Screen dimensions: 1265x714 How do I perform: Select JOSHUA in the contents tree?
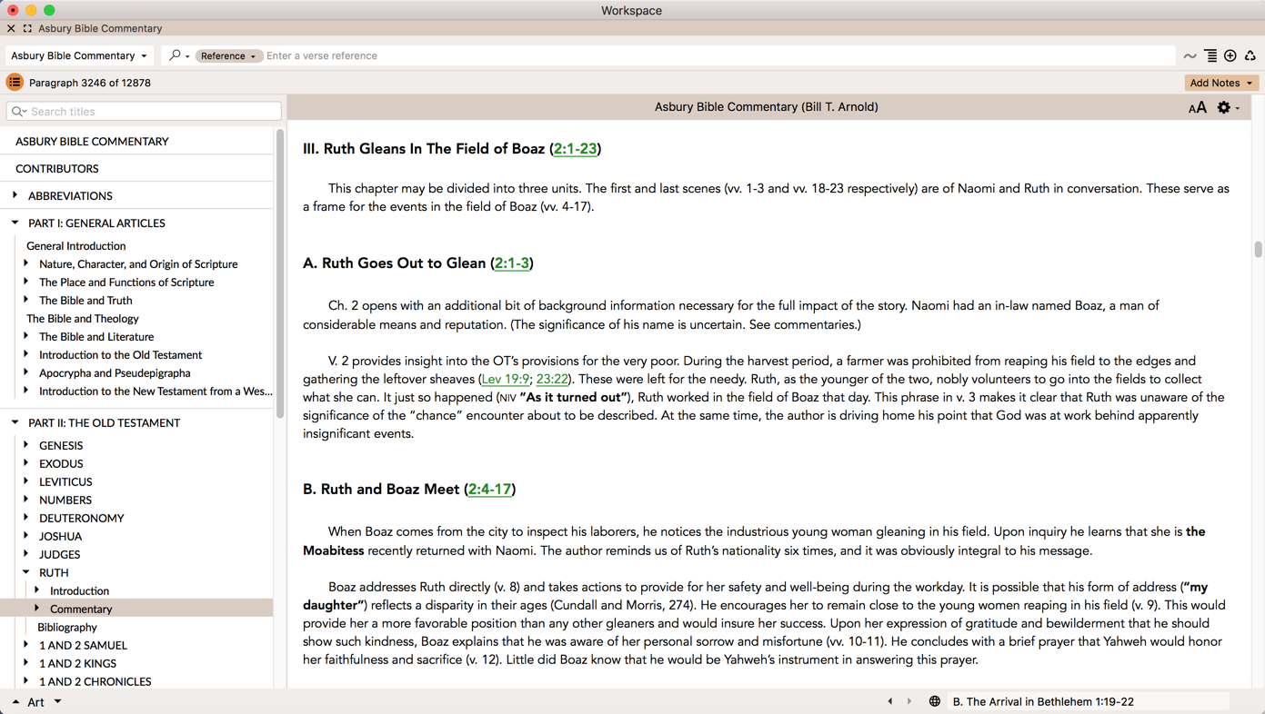click(61, 537)
